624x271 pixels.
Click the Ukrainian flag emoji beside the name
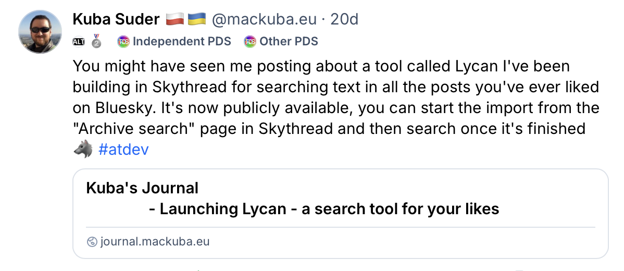pos(197,20)
